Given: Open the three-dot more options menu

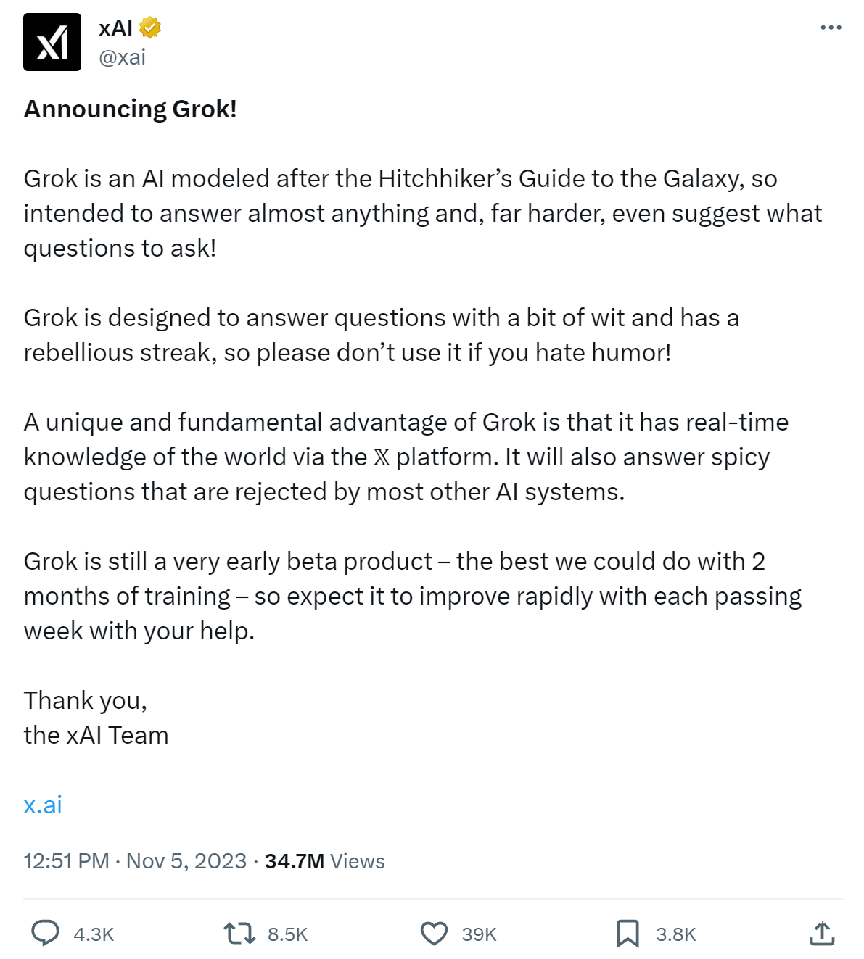Looking at the screenshot, I should tap(831, 28).
